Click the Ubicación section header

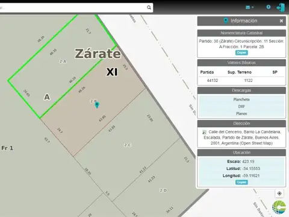pyautogui.click(x=241, y=153)
